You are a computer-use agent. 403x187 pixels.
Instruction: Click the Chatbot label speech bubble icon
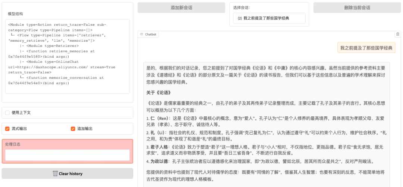pyautogui.click(x=142, y=34)
